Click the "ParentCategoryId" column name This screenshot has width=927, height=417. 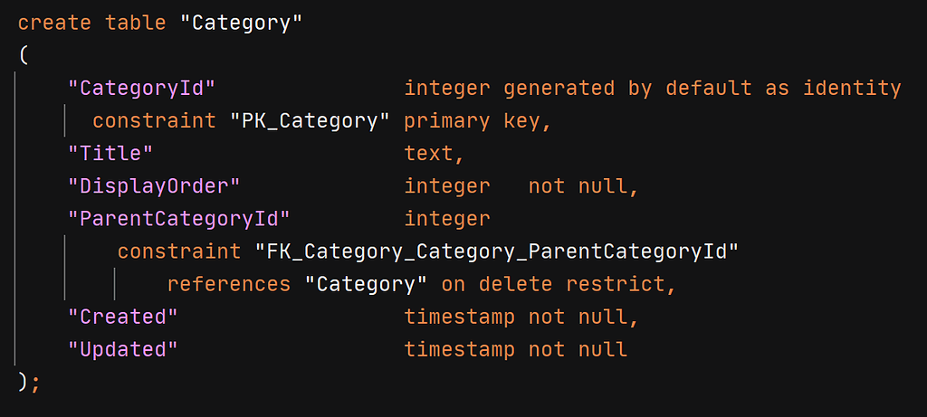click(179, 219)
